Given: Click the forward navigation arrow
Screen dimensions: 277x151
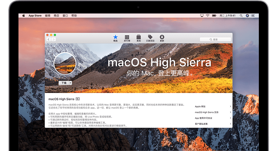Looking at the screenshot, I should click(x=54, y=39).
